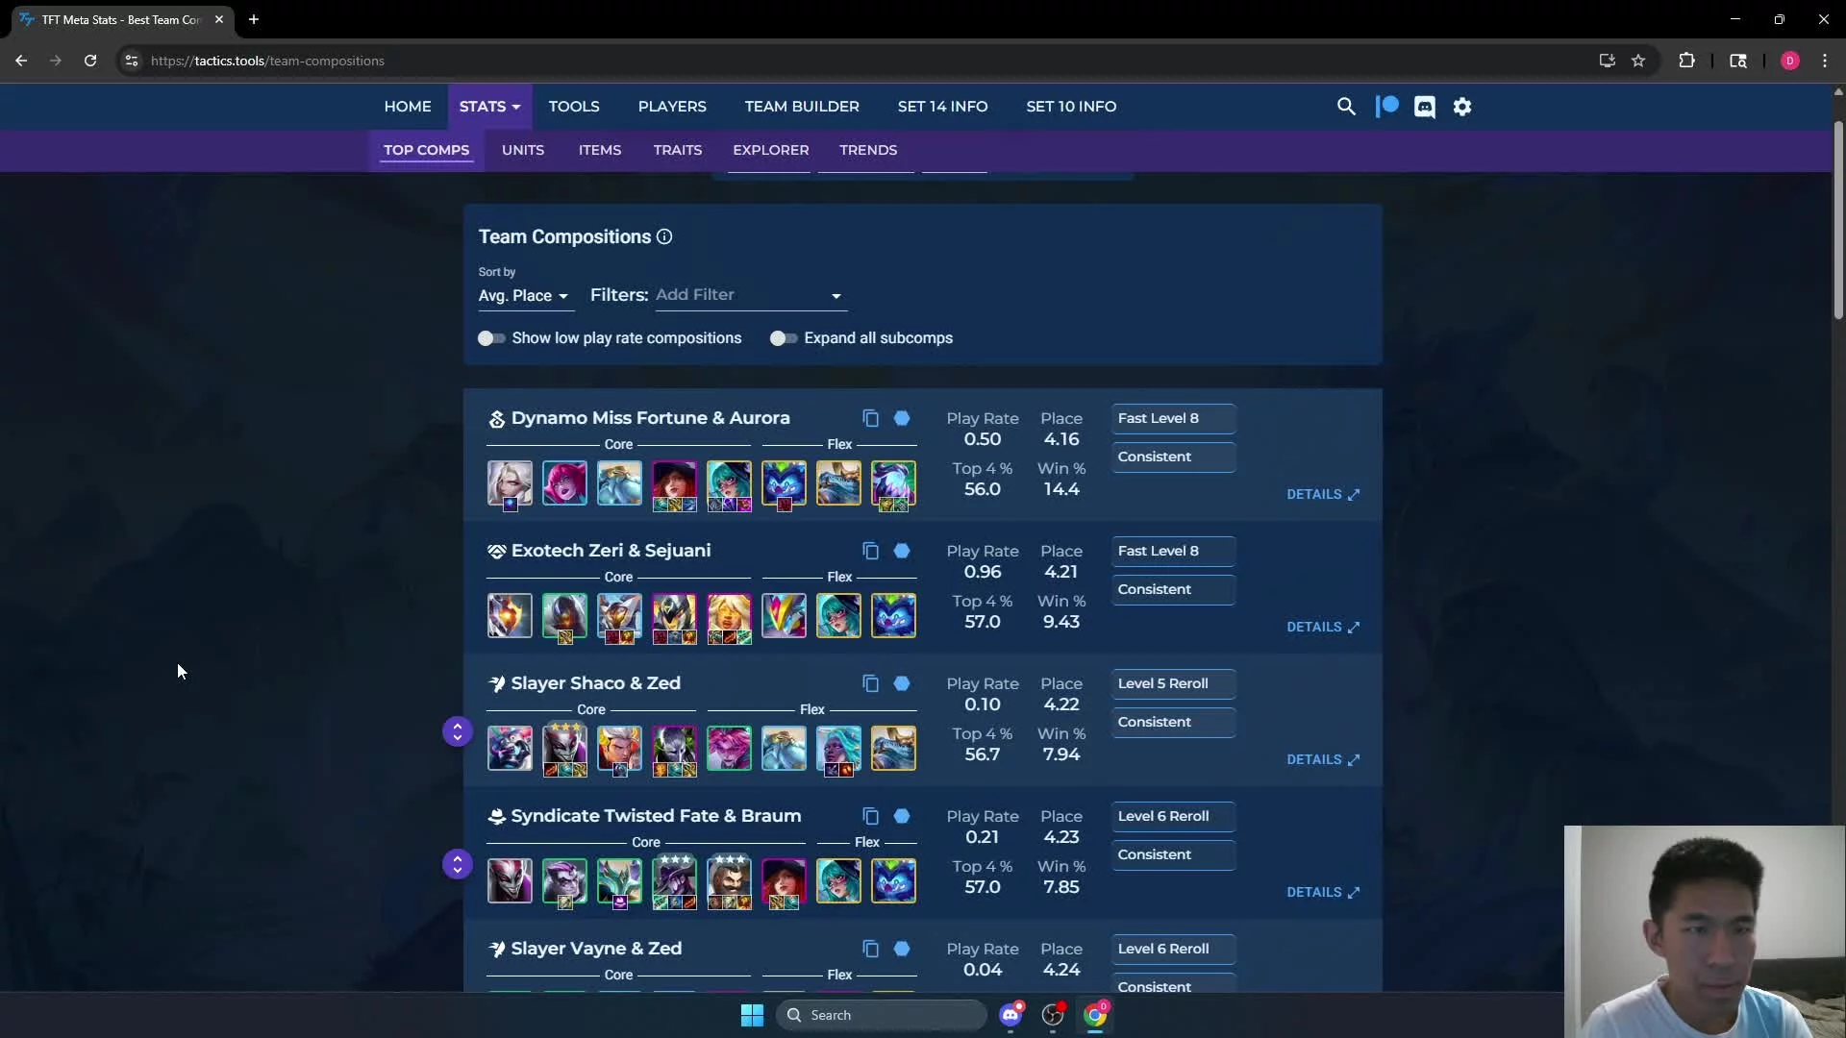The height and width of the screenshot is (1038, 1846).
Task: Copy the Slayer Vayne & Zed comp
Action: coord(870,949)
